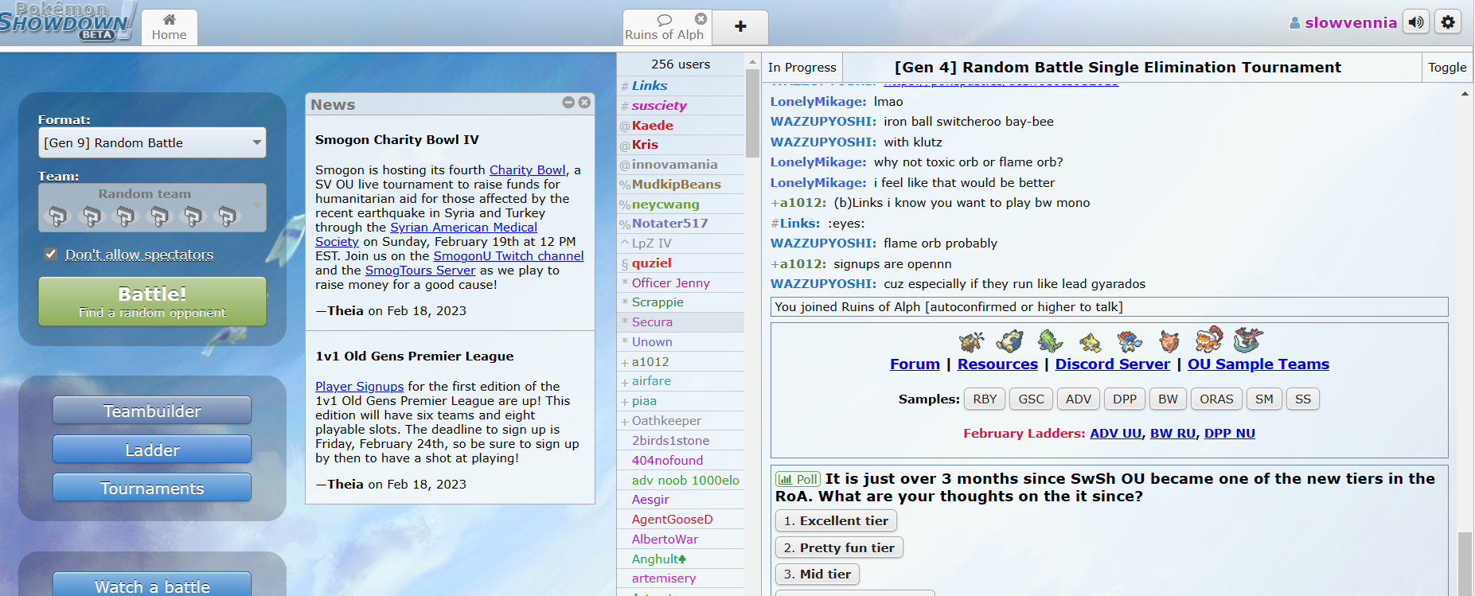Open RBY sample teams
The width and height of the screenshot is (1475, 596).
(985, 399)
